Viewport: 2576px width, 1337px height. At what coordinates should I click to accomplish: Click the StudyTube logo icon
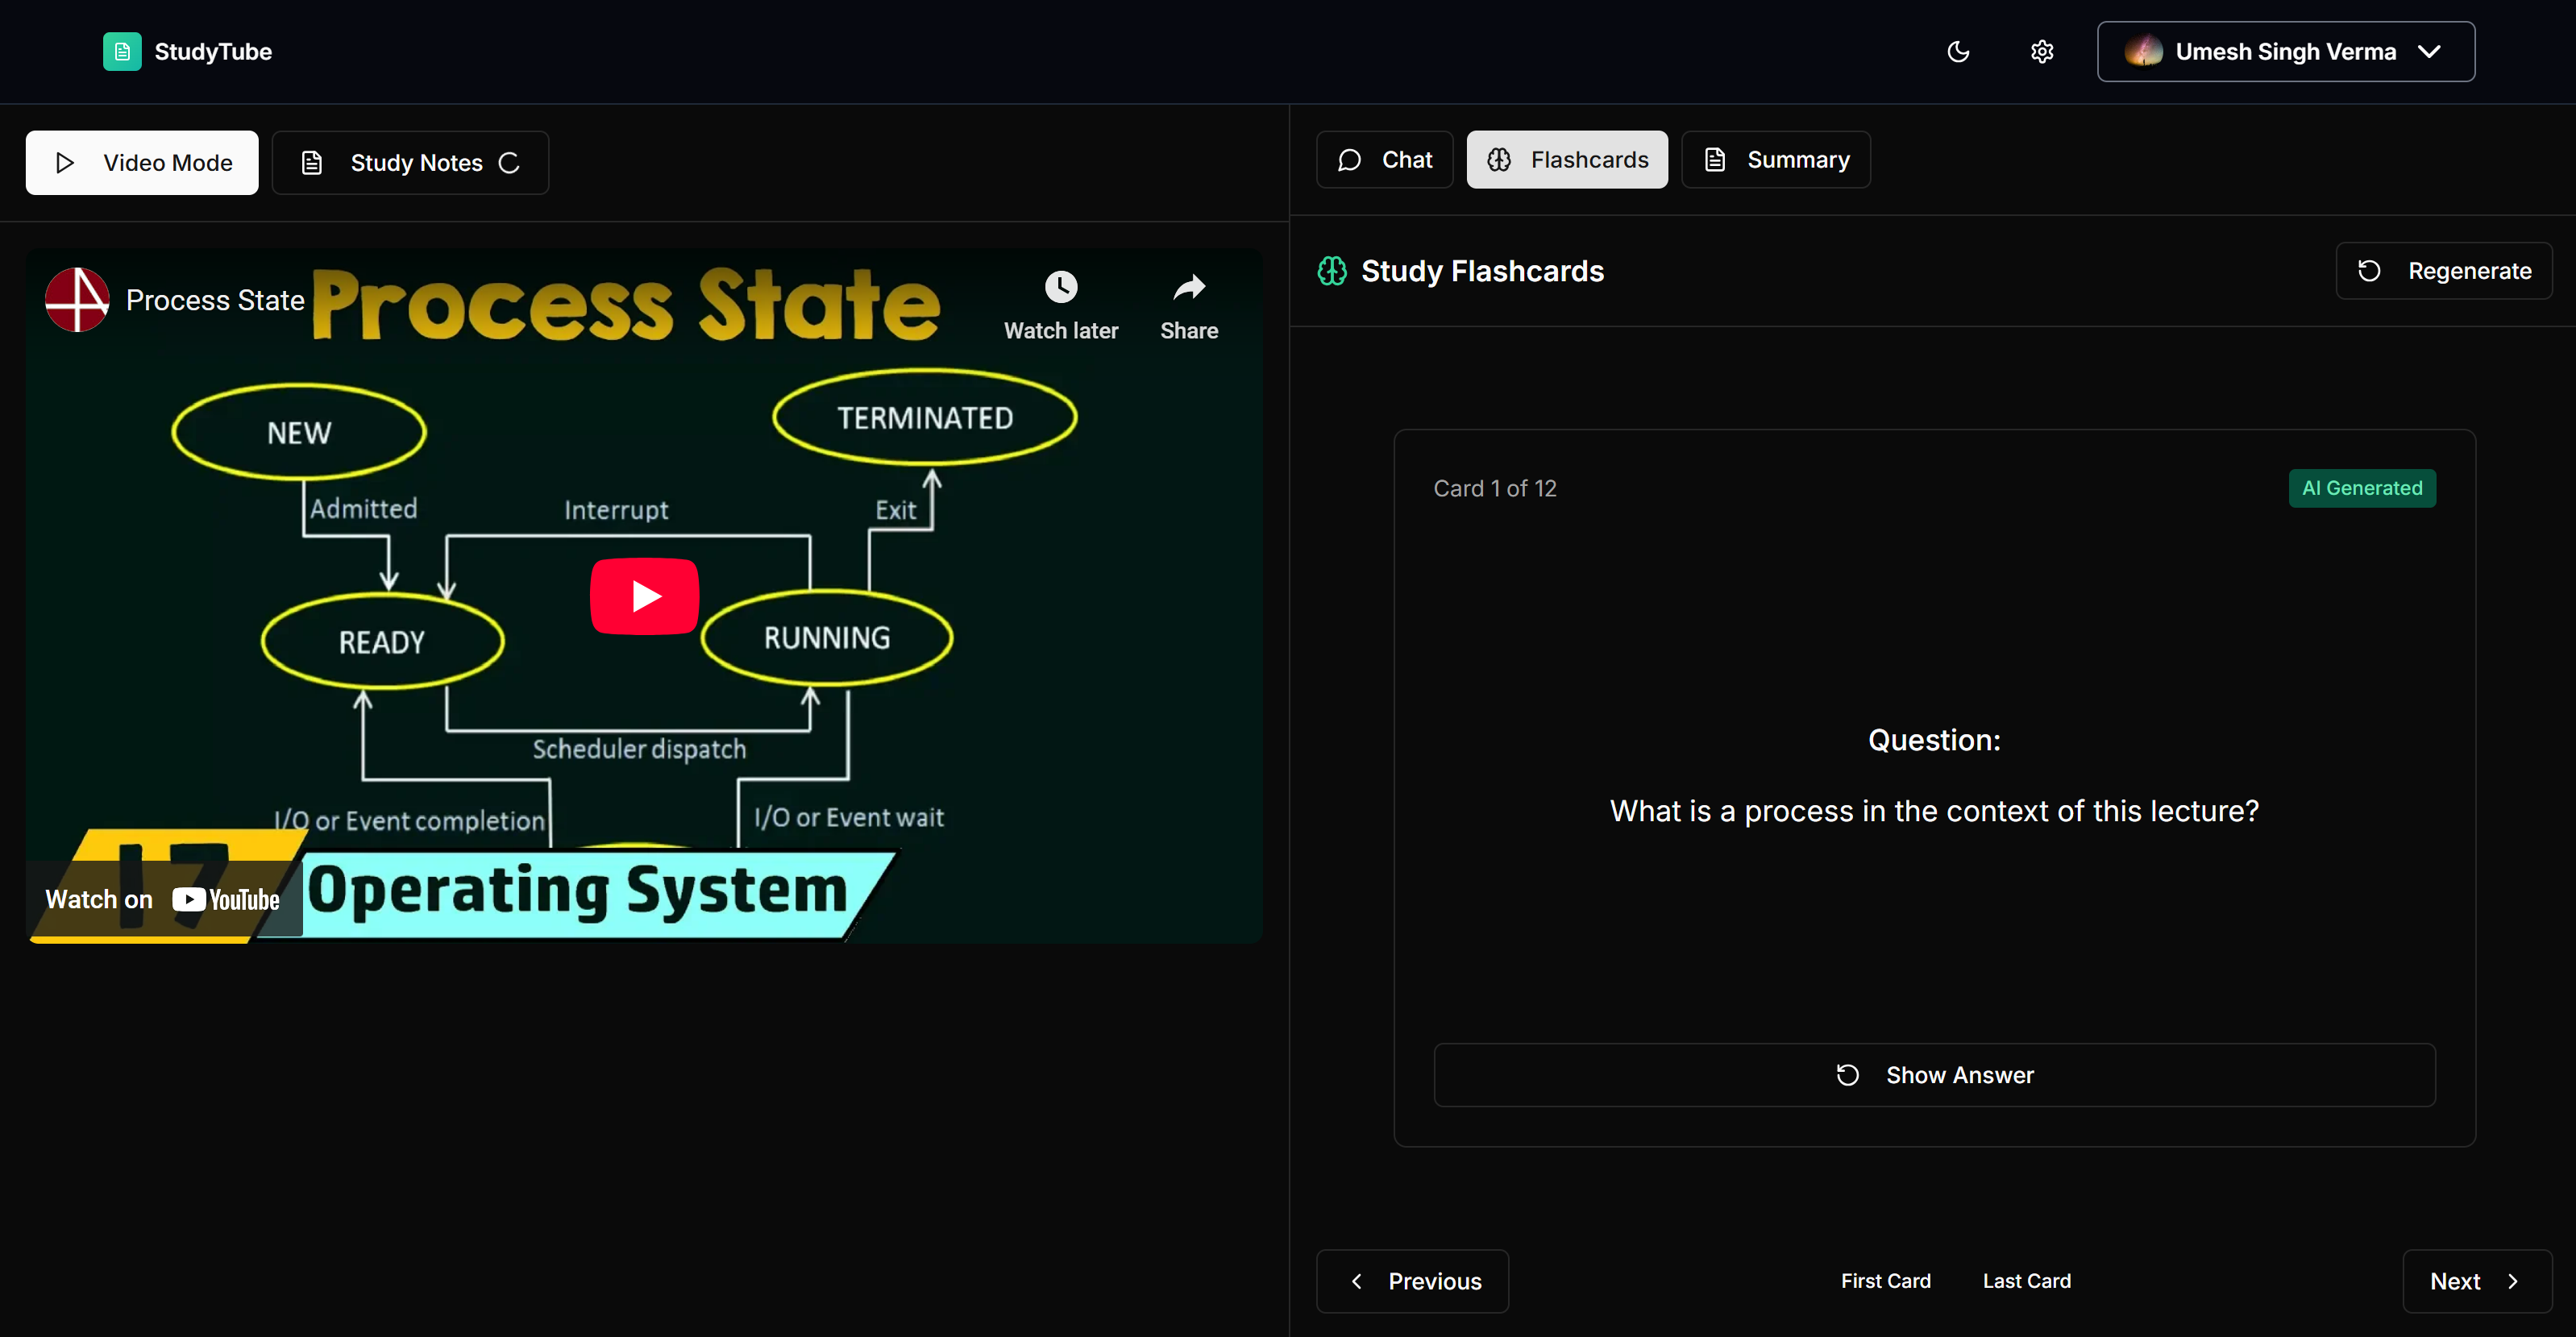tap(122, 52)
